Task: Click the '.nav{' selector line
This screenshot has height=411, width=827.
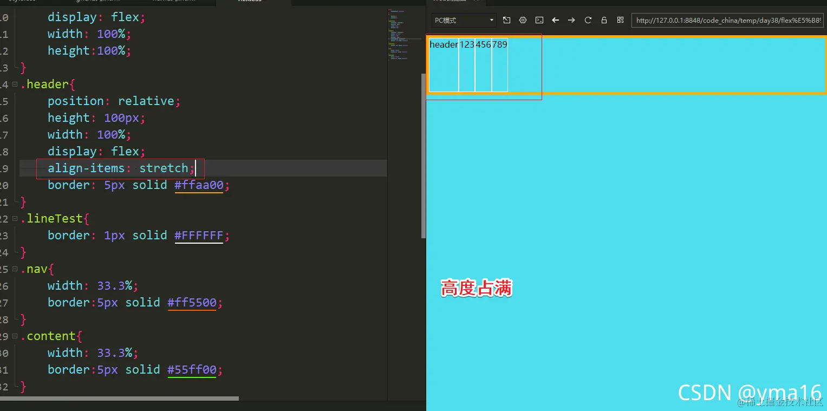Action: (x=38, y=269)
